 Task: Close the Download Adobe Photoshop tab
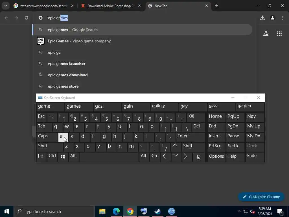pos(139,6)
